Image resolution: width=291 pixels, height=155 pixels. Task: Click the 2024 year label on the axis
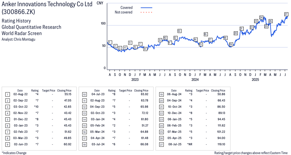coord(195,80)
